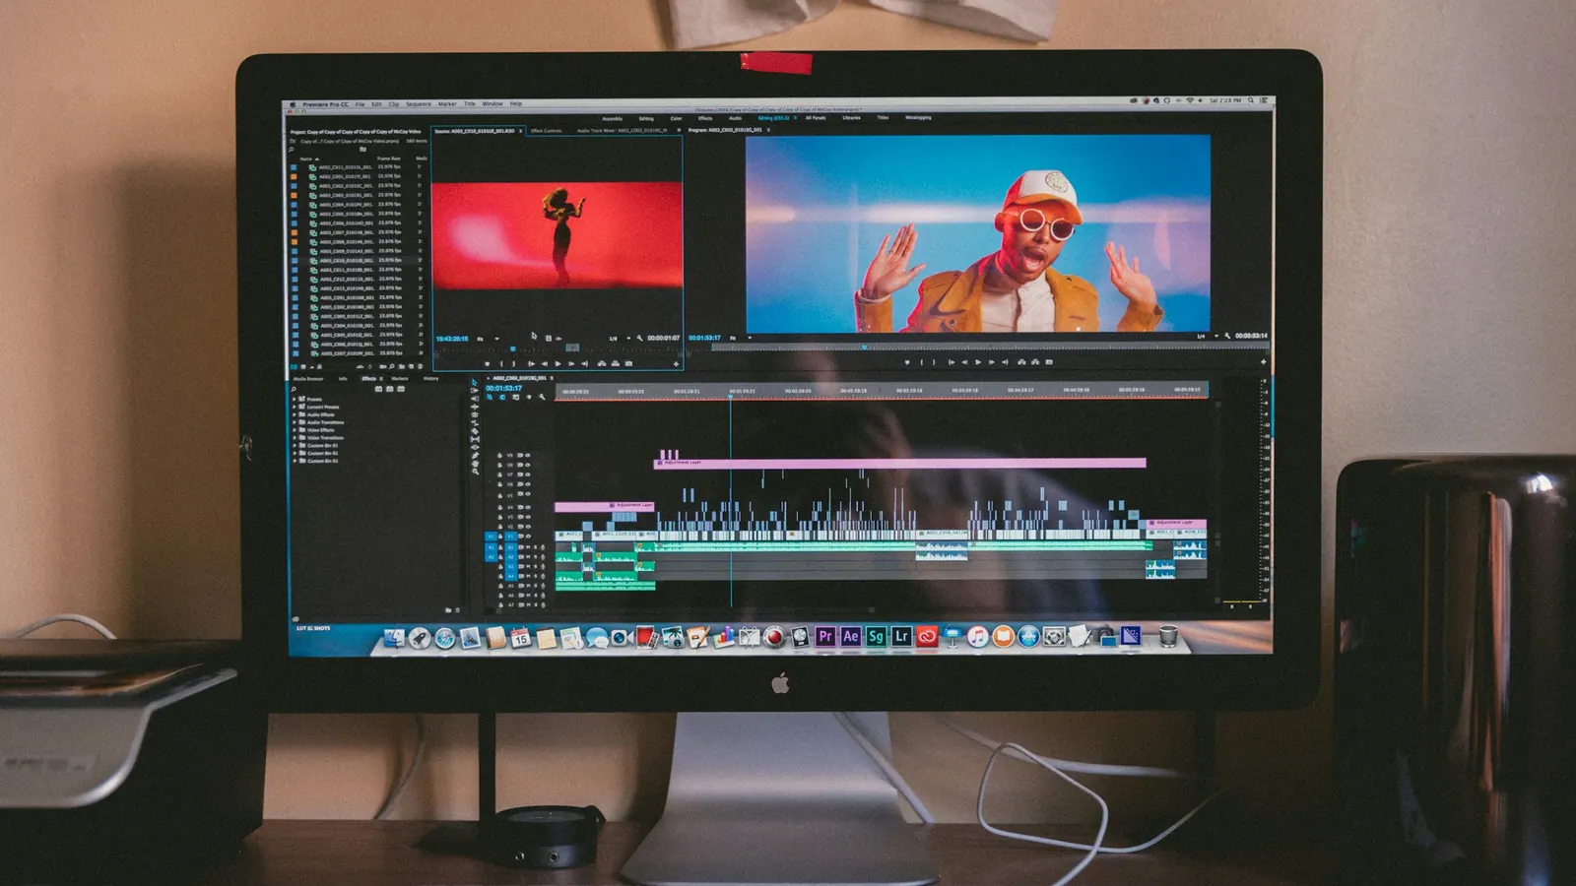Toggle timeline Snap magnet icon
Viewport: 1576px width, 886px height.
pyautogui.click(x=502, y=397)
